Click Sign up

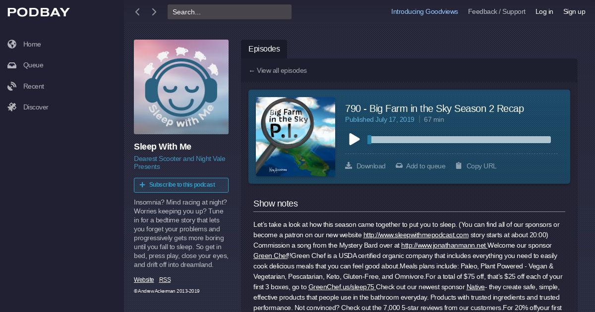574,12
